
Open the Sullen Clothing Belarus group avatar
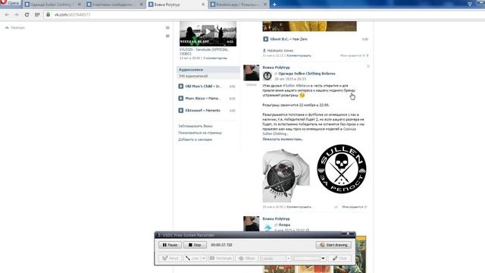pyautogui.click(x=268, y=76)
